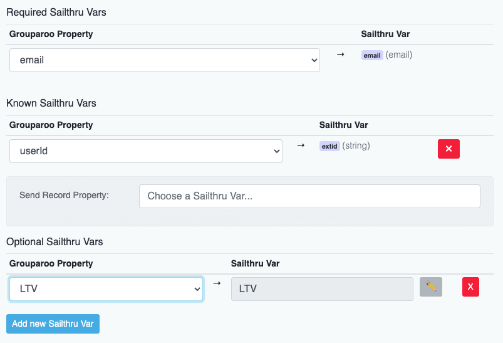
Task: Click the Optional Sailthru Vars heading
Action: pyautogui.click(x=54, y=241)
